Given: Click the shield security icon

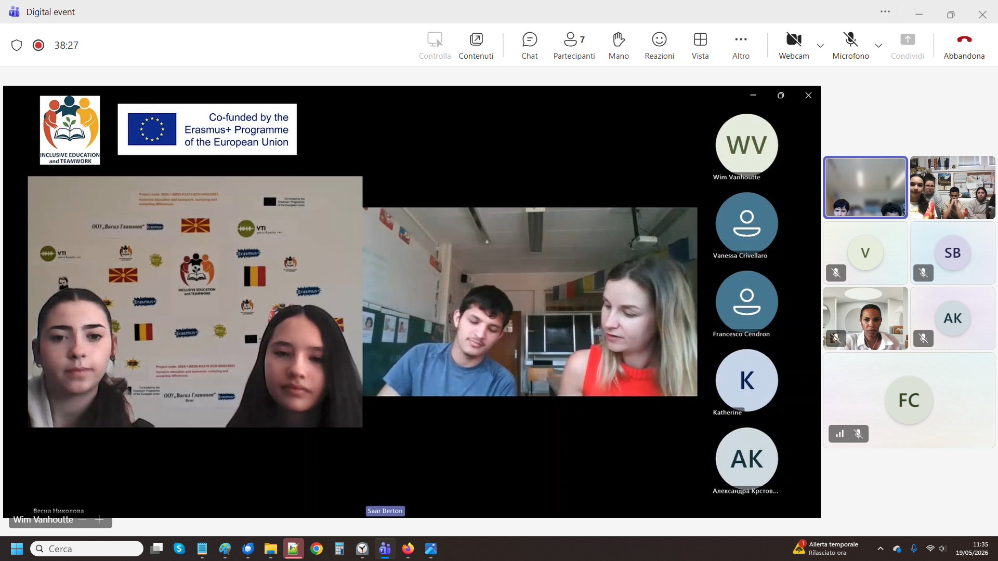Looking at the screenshot, I should [17, 45].
